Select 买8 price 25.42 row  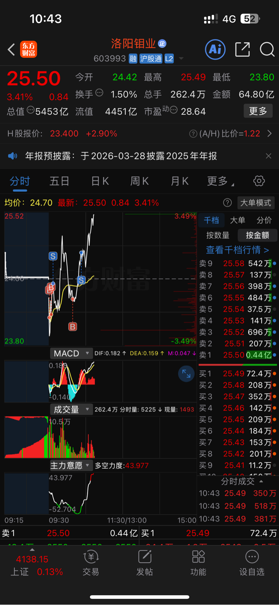point(238,454)
